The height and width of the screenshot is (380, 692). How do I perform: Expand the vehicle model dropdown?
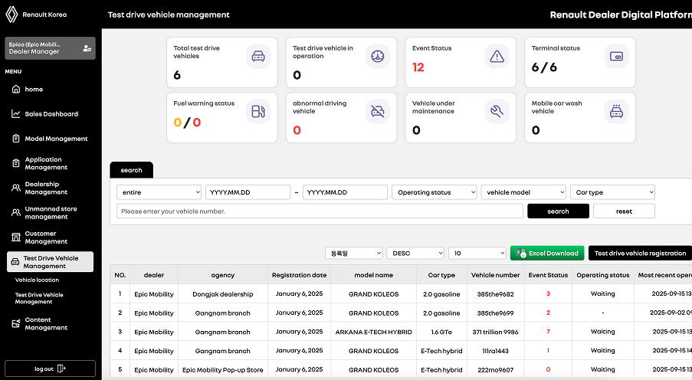click(x=523, y=192)
